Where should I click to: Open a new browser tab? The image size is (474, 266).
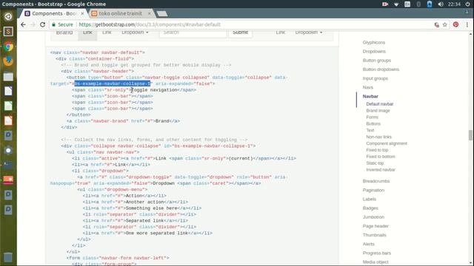coord(162,13)
